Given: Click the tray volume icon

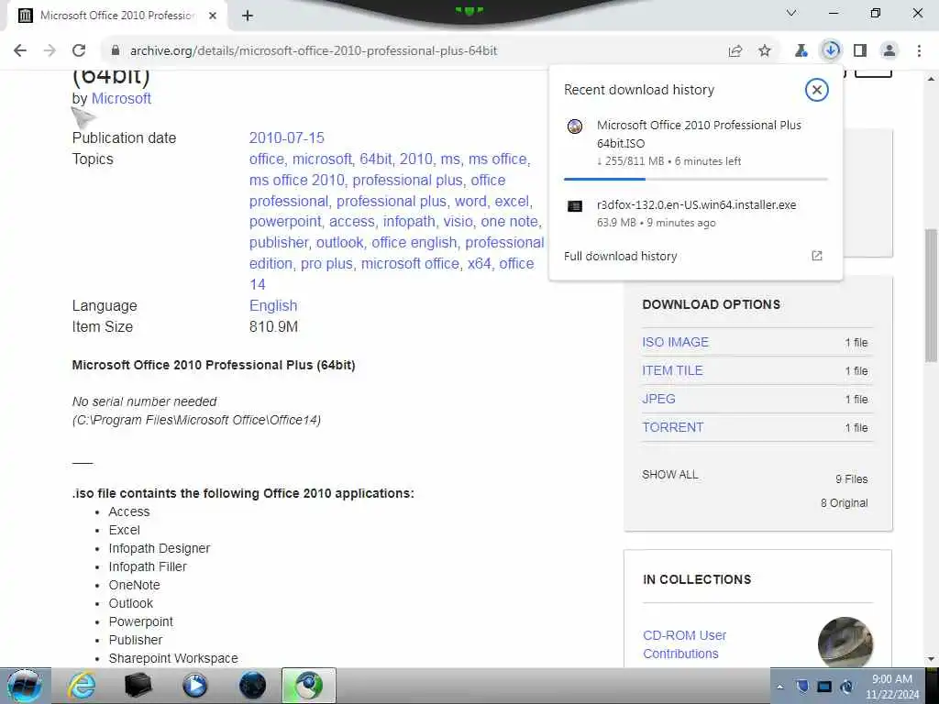Looking at the screenshot, I should (x=846, y=686).
